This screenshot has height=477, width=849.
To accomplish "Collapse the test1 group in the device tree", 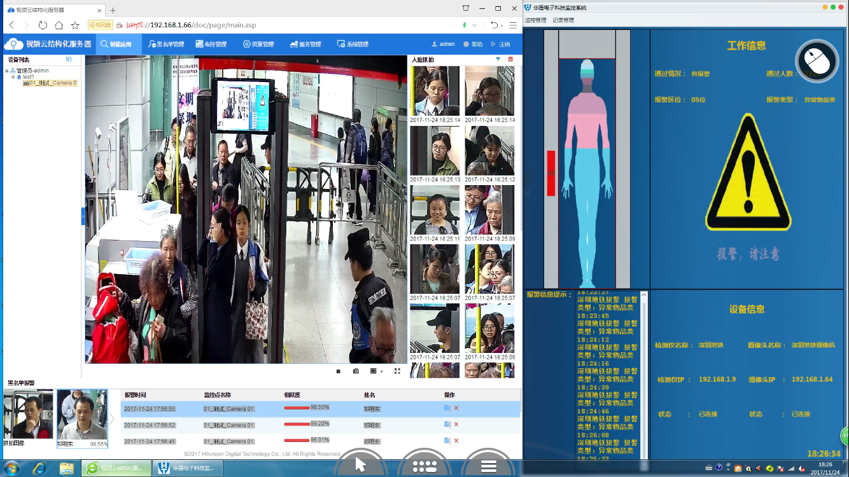I will pos(13,77).
